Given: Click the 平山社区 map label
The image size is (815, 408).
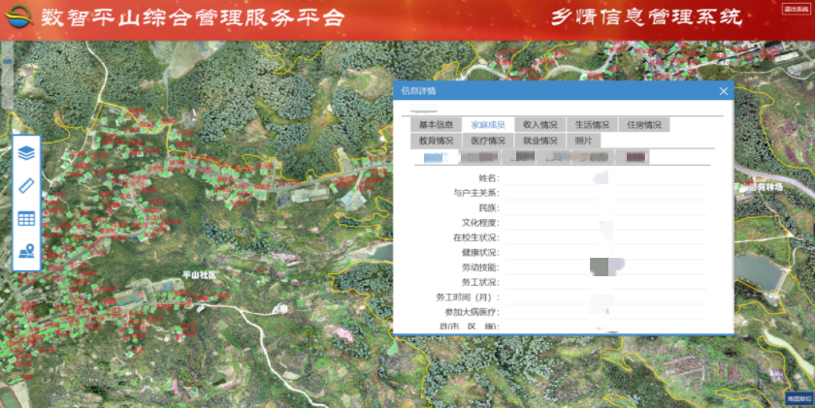Looking at the screenshot, I should tap(199, 274).
